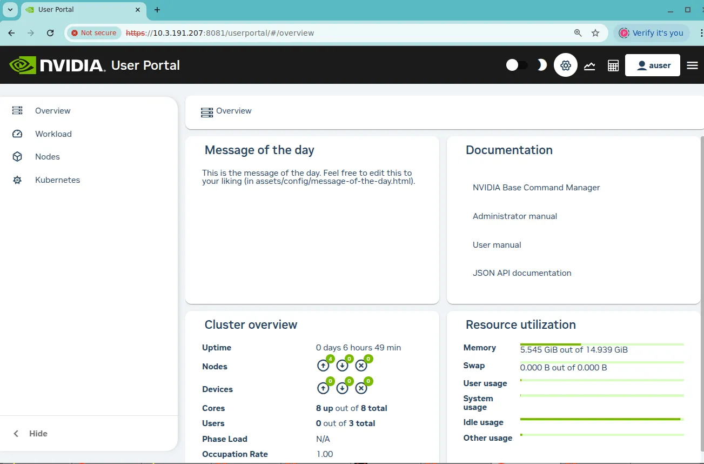704x464 pixels.
Task: Click the moon dark-mode icon
Action: click(541, 65)
